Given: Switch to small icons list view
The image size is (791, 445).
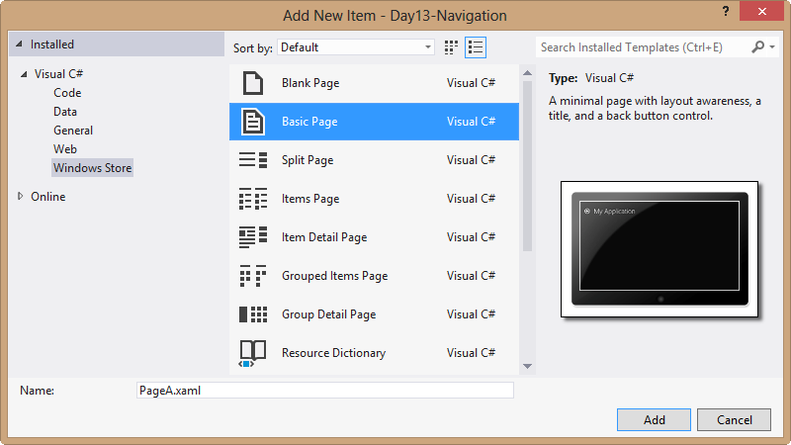Looking at the screenshot, I should 476,46.
